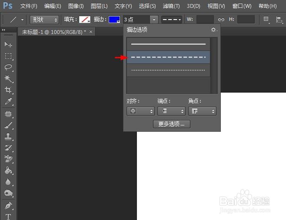Image resolution: width=286 pixels, height=220 pixels.
Task: Click the stroke preset list scrollbar
Action: (214, 66)
